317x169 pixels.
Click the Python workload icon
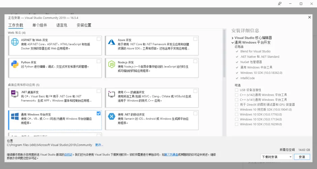click(x=15, y=64)
